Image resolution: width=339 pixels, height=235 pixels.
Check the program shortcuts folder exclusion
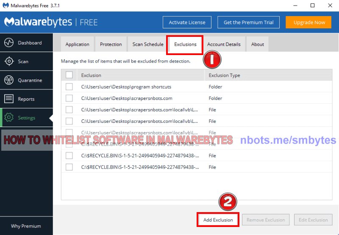click(69, 87)
